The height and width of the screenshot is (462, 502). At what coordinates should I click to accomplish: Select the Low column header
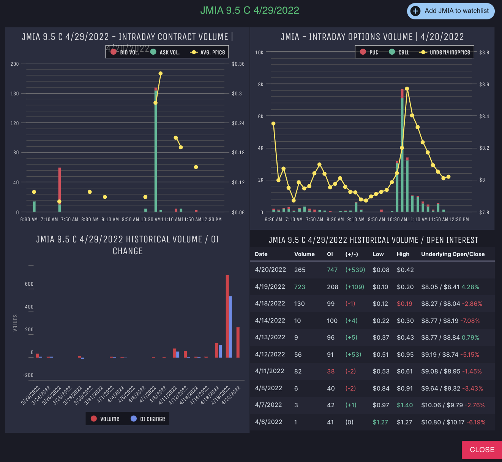tap(378, 254)
